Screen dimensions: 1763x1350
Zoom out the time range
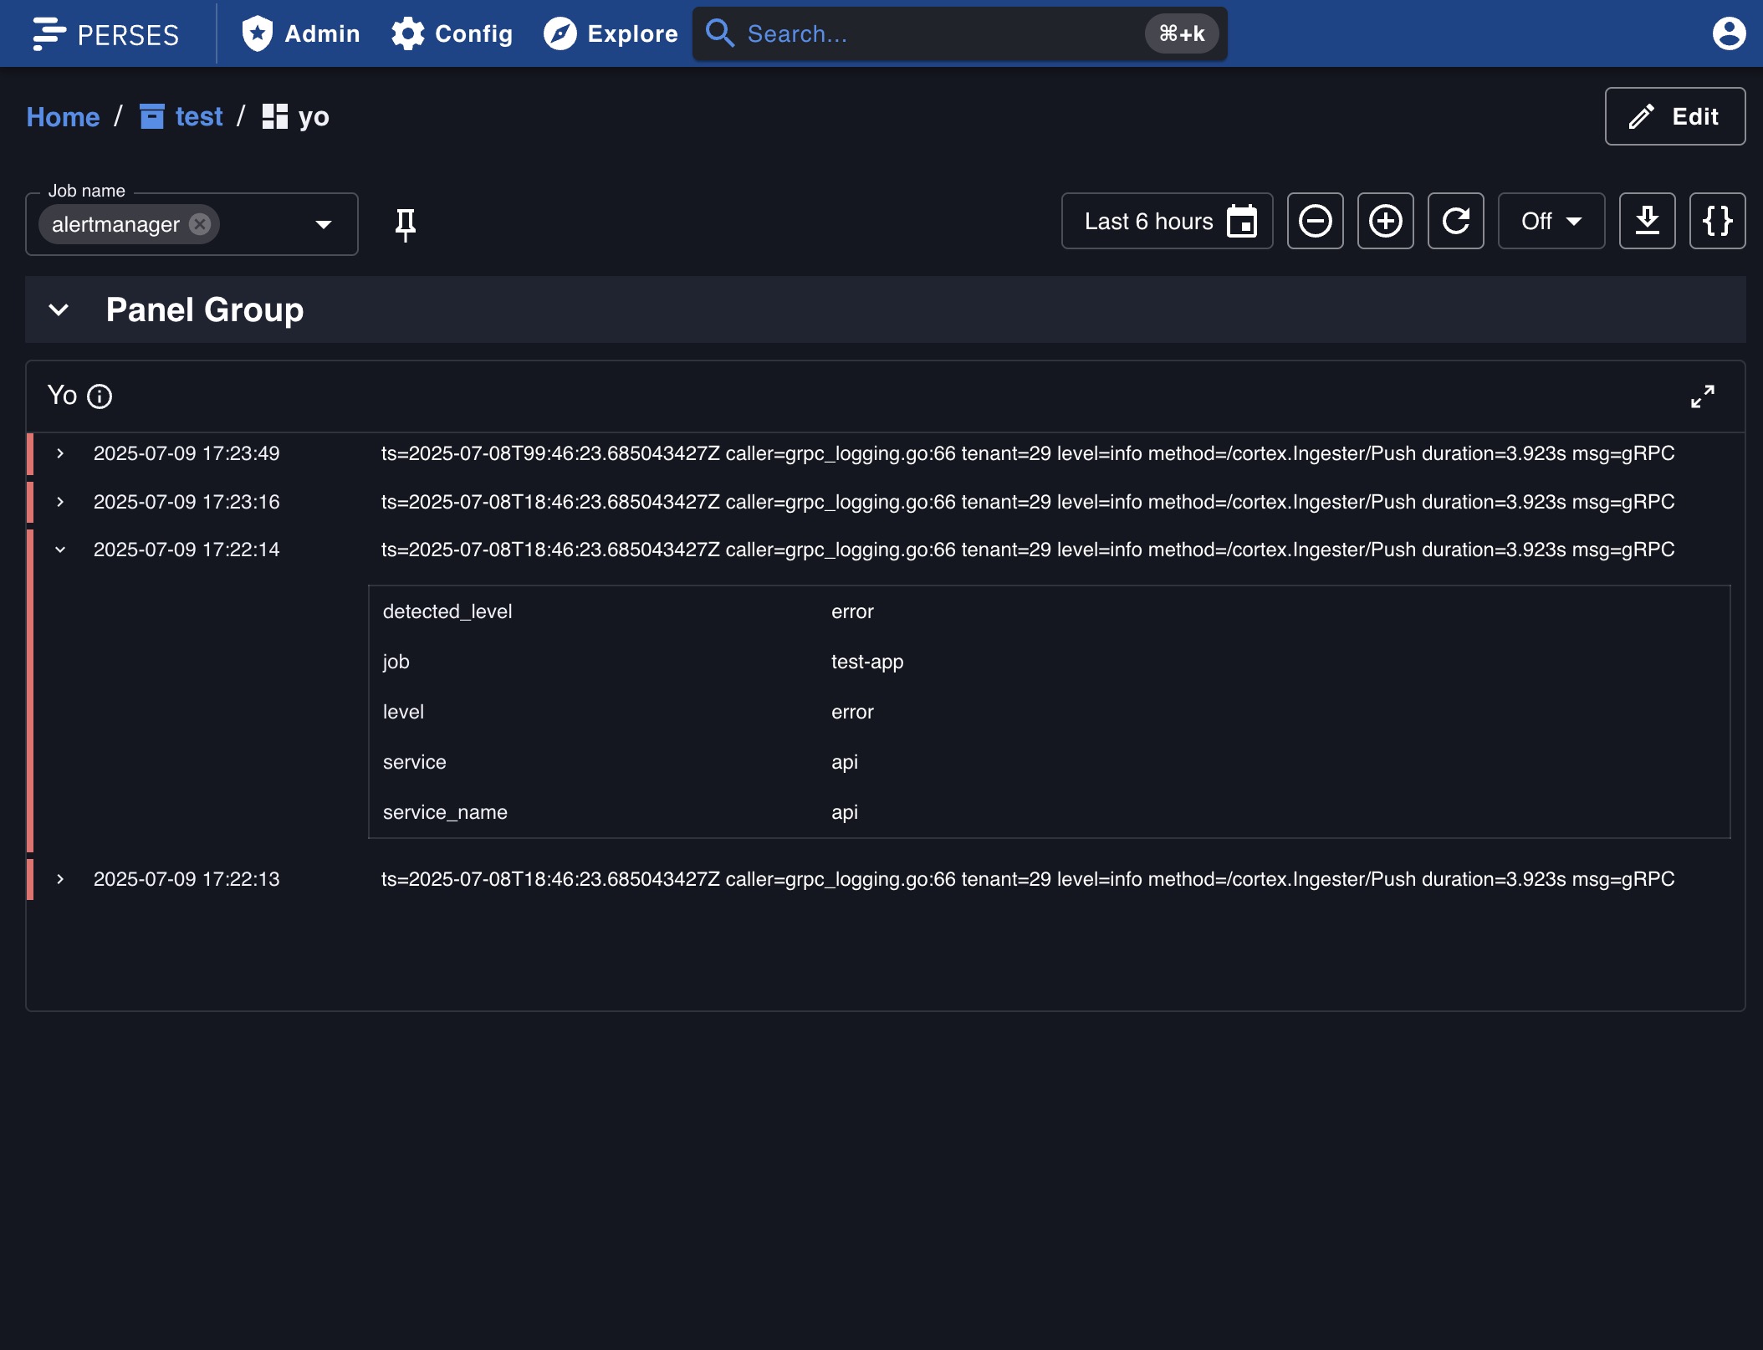click(1314, 221)
